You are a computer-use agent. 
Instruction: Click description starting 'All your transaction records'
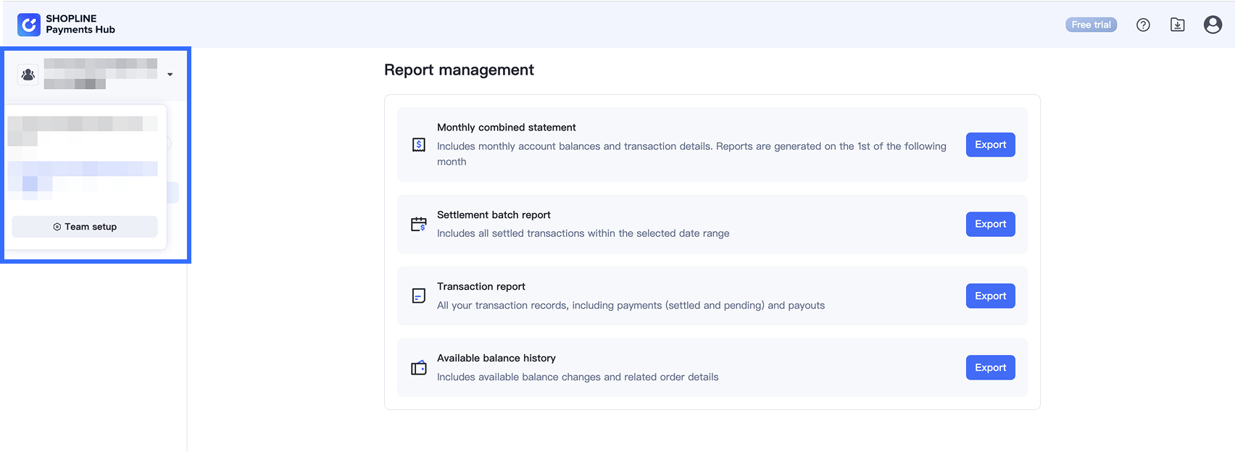631,306
